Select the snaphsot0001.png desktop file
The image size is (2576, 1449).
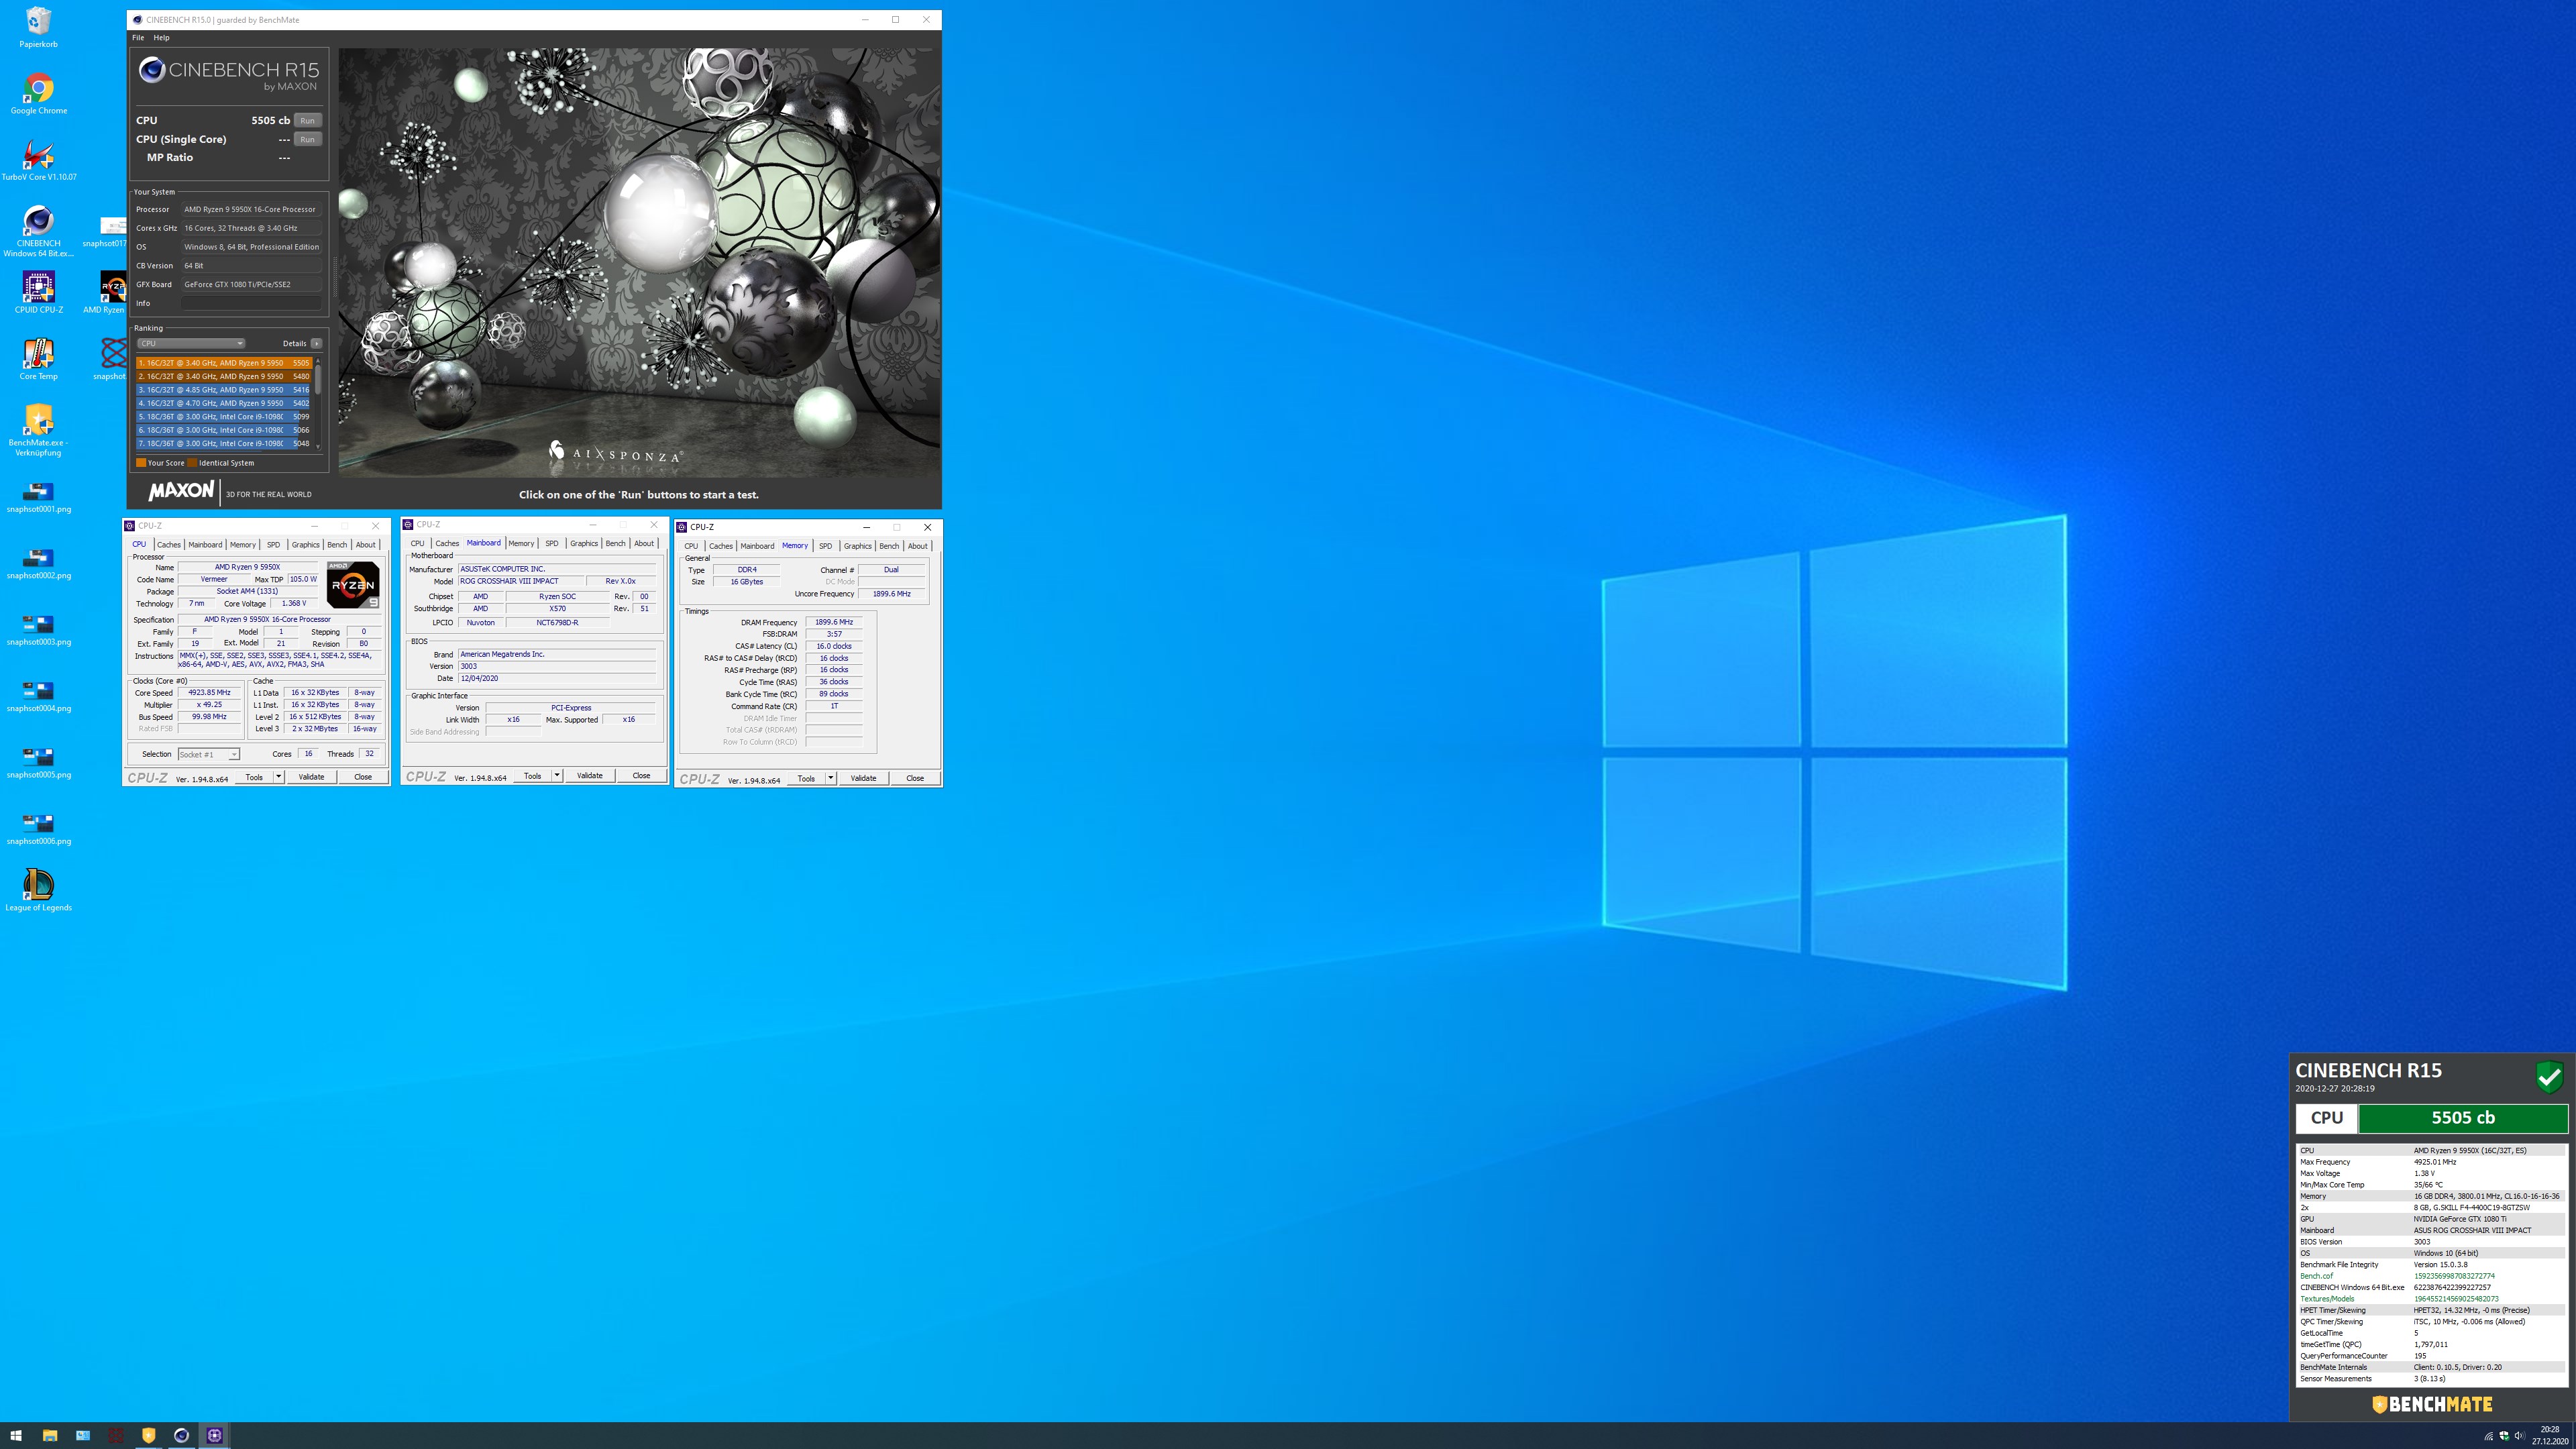38,497
